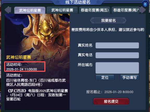
Task: Open the partially visible 群雄年度赛(周六) tab
Action: 125,10
